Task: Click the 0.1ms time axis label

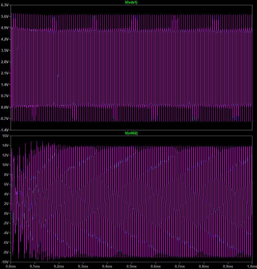Action: tap(35, 267)
